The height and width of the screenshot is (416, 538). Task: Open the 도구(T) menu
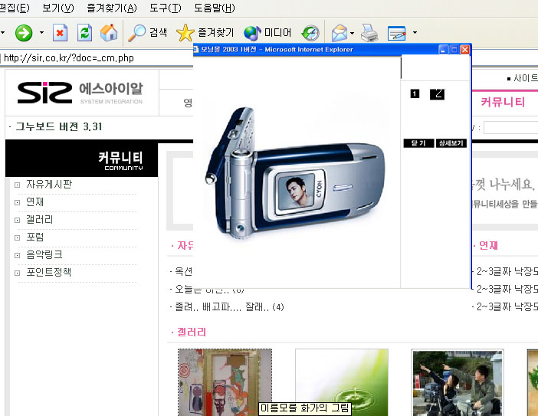pos(166,8)
